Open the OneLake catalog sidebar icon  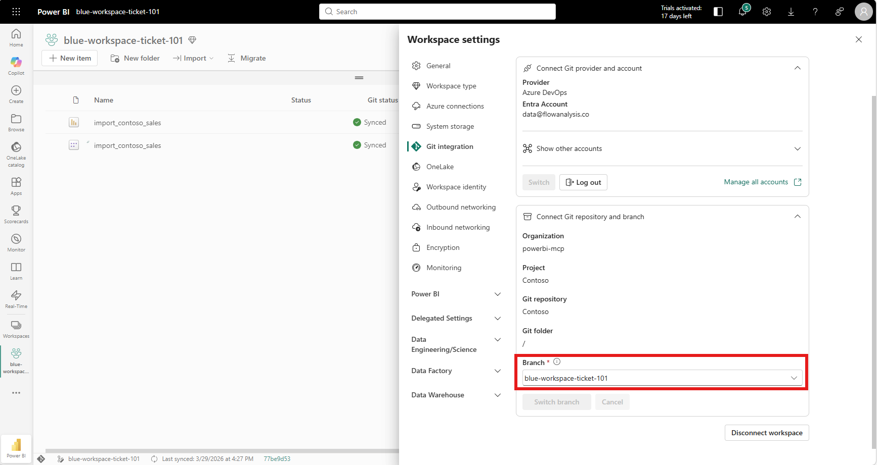16,154
